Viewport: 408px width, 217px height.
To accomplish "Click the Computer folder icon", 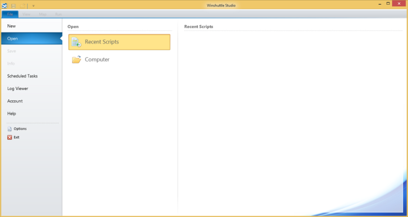I will tap(76, 60).
